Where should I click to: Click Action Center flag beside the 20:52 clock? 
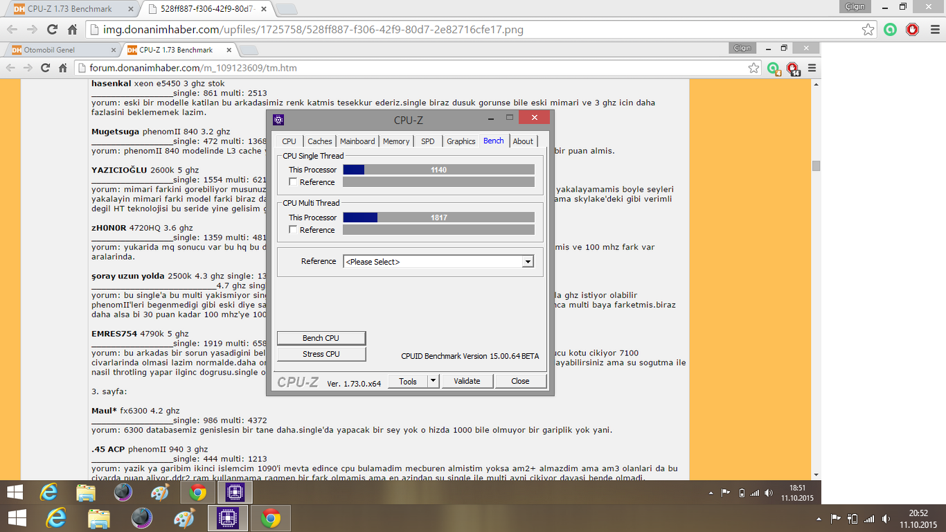837,518
